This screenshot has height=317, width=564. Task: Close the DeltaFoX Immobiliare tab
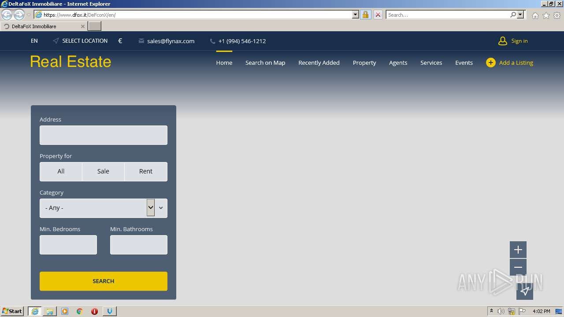[82, 26]
